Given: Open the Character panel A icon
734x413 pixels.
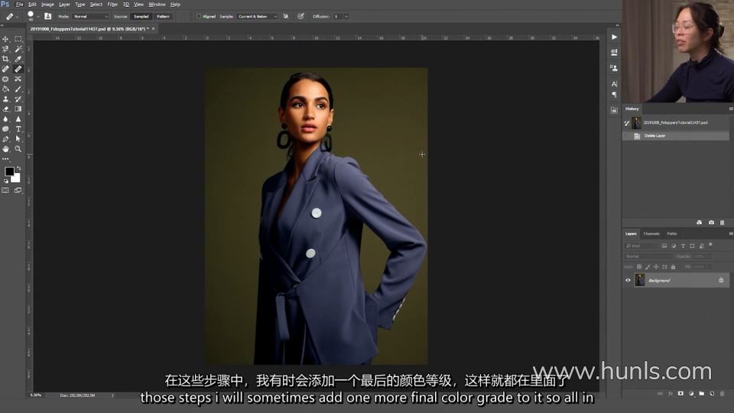Looking at the screenshot, I should (614, 84).
